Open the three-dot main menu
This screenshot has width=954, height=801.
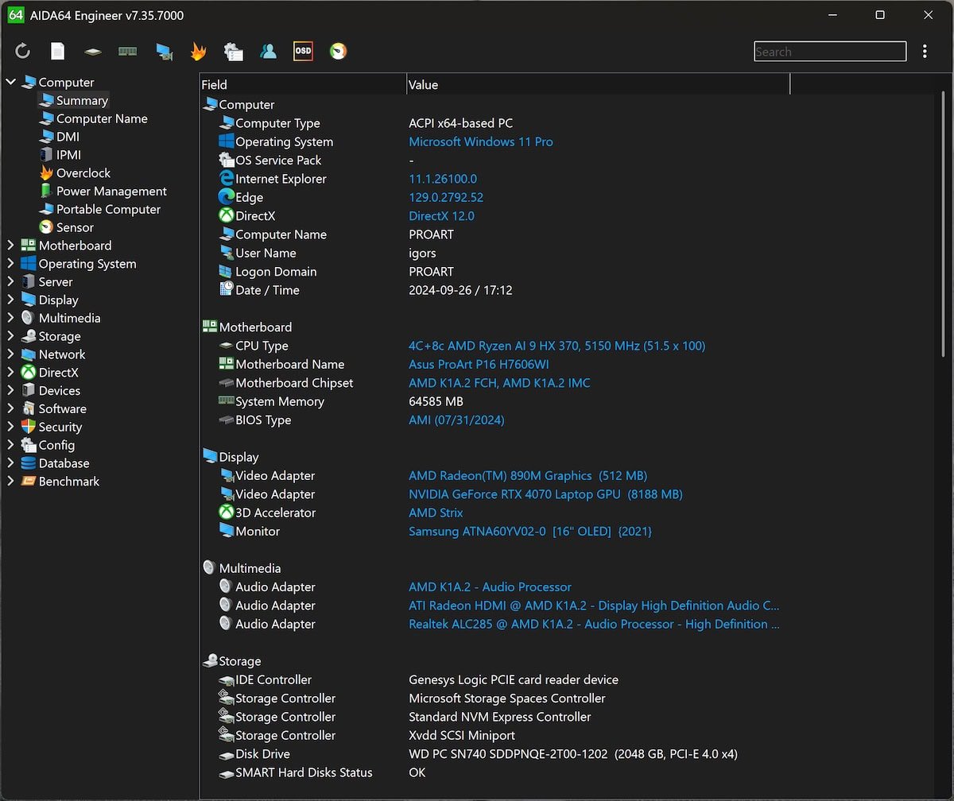[925, 52]
